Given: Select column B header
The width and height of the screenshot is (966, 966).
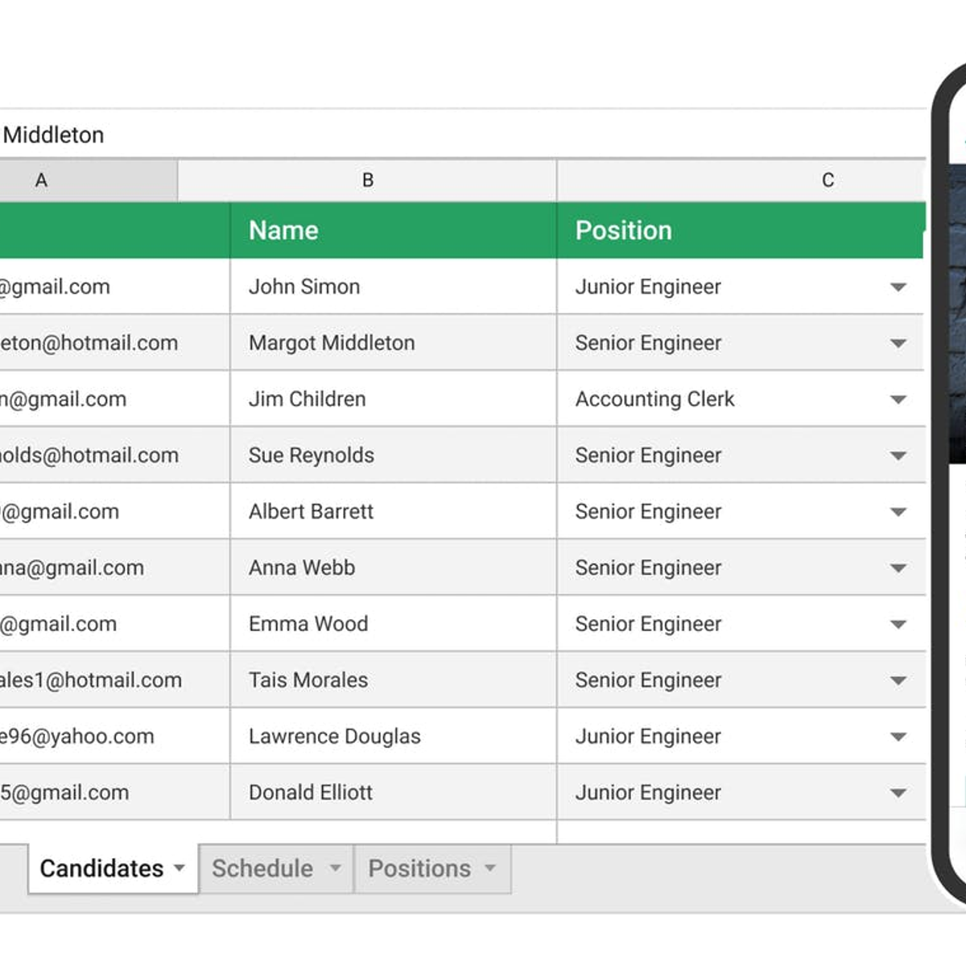Looking at the screenshot, I should [368, 180].
